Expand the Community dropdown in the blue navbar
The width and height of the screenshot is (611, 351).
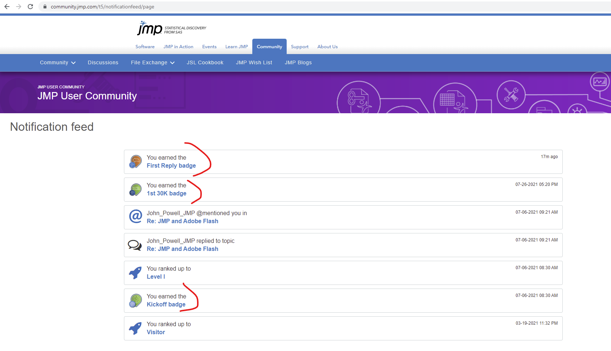click(x=57, y=62)
